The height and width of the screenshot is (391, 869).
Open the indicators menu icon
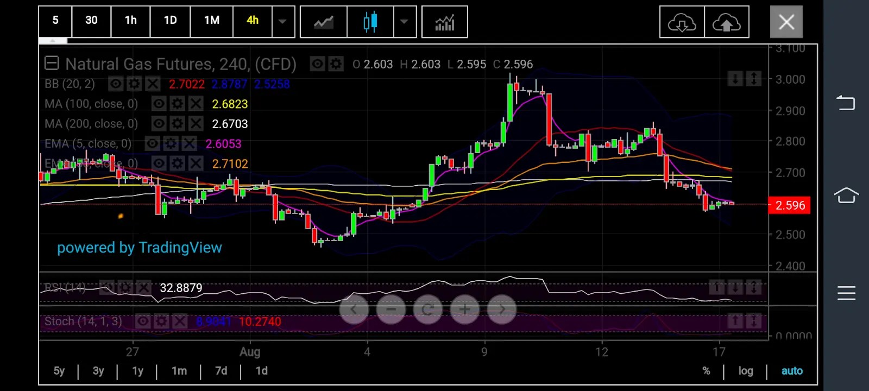[445, 22]
